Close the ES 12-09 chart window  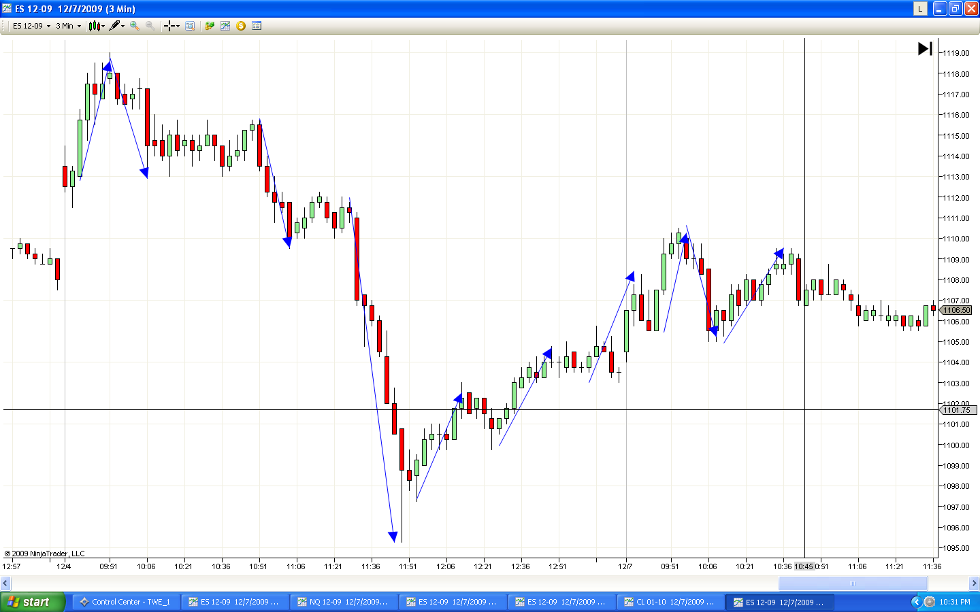tap(971, 8)
